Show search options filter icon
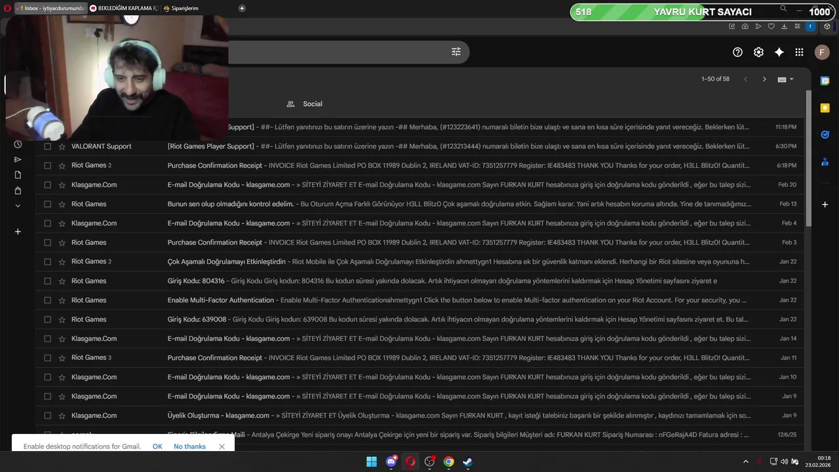This screenshot has height=472, width=839. (x=456, y=52)
